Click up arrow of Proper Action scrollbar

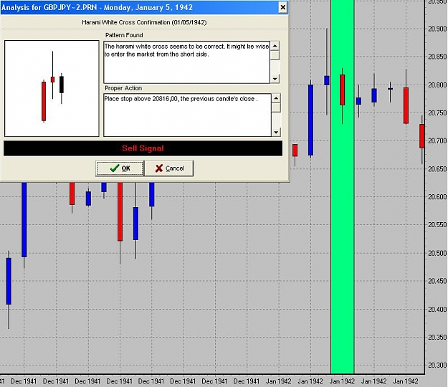[x=276, y=98]
